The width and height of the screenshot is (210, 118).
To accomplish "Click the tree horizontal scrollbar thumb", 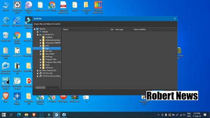I will (x=41, y=88).
